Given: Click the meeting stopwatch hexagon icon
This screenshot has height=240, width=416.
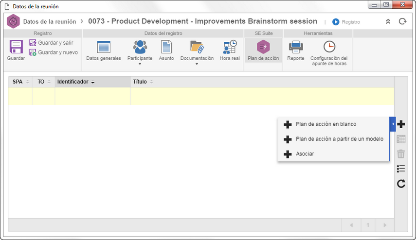Looking at the screenshot, I should click(13, 21).
